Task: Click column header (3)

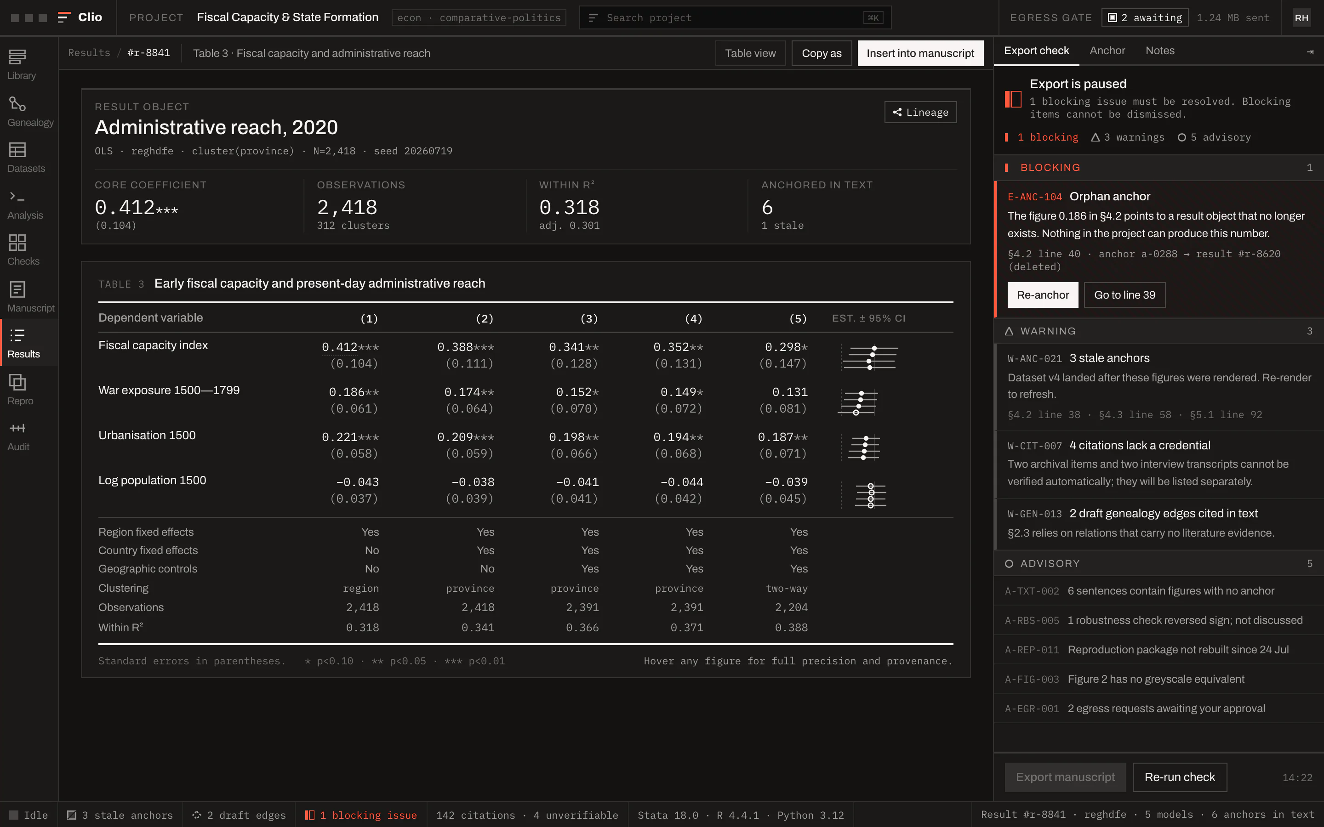Action: tap(589, 318)
